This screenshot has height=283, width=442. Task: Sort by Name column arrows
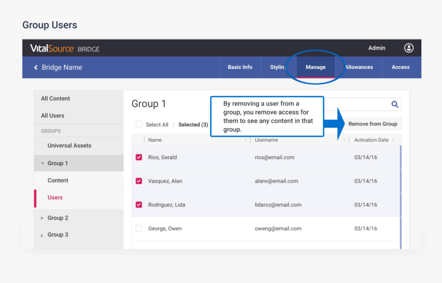tap(246, 140)
